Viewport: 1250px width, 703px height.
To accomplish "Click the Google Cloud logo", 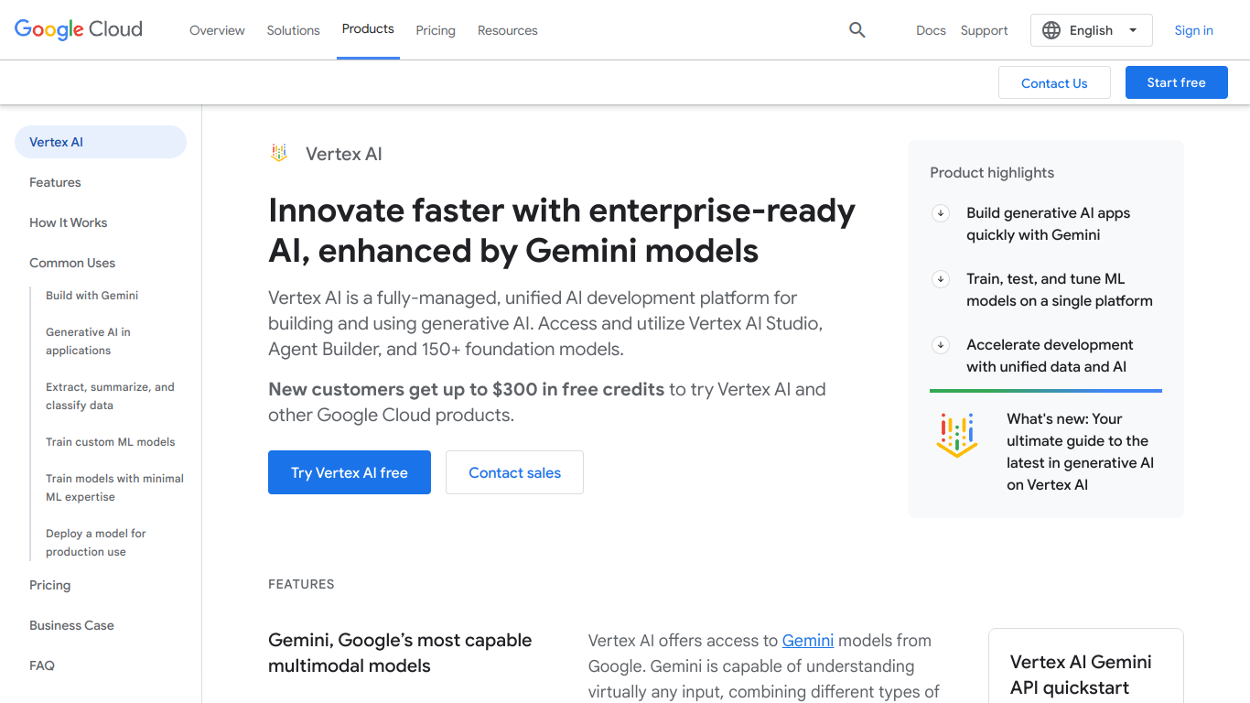I will [x=79, y=29].
